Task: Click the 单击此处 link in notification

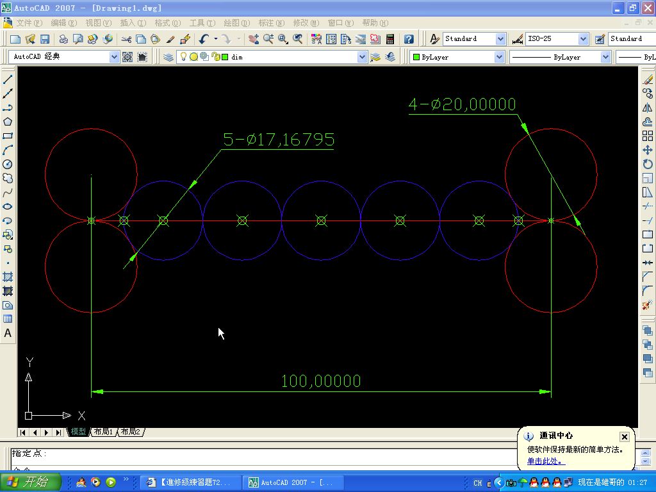Action: pyautogui.click(x=546, y=461)
